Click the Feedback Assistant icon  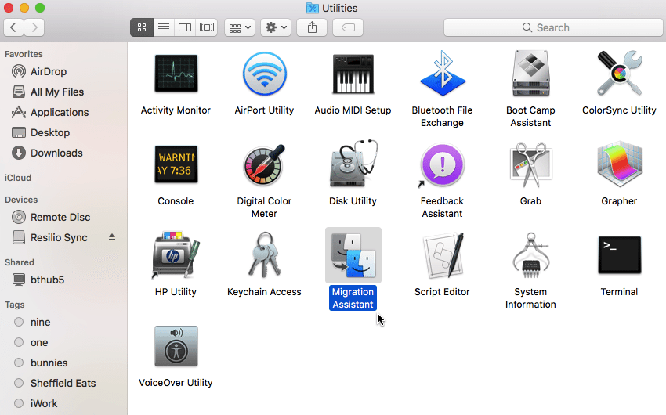tap(442, 165)
